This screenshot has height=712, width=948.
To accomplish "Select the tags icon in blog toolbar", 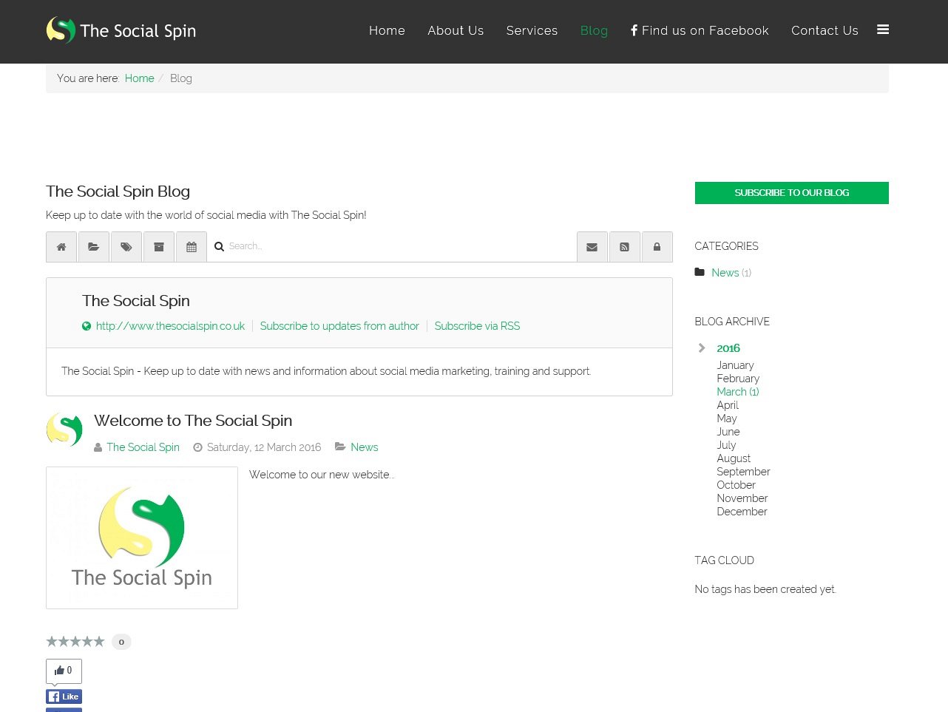I will click(126, 247).
